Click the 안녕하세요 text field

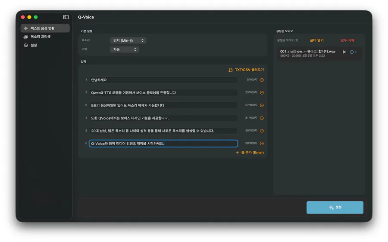coord(163,80)
